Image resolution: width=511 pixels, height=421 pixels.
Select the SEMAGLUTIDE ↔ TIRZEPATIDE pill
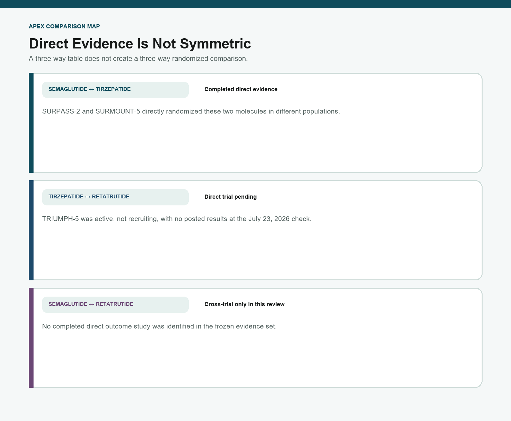(115, 90)
